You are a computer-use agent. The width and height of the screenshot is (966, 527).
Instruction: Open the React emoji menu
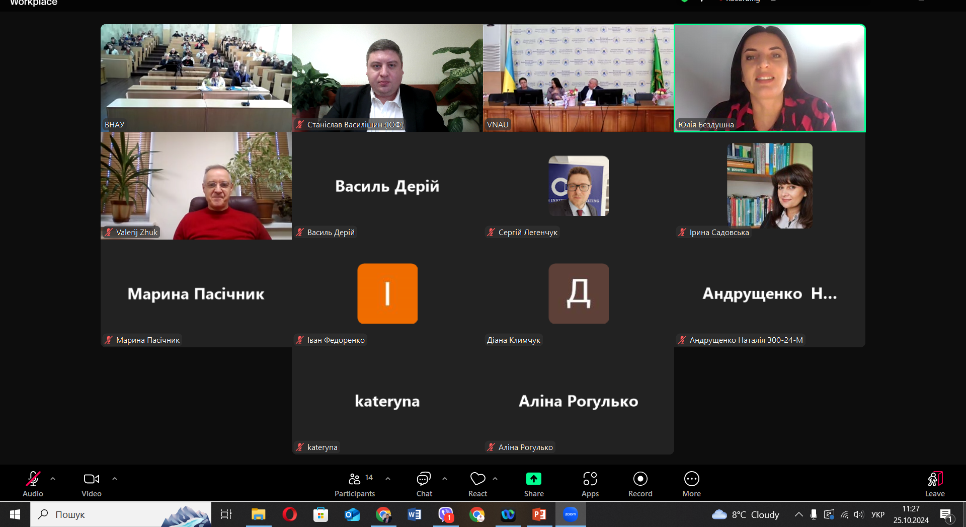(477, 484)
